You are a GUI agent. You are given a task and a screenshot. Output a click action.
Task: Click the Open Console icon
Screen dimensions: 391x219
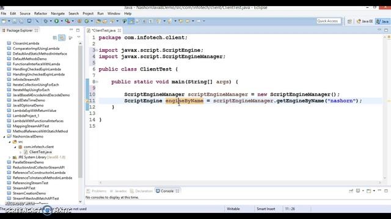click(369, 190)
